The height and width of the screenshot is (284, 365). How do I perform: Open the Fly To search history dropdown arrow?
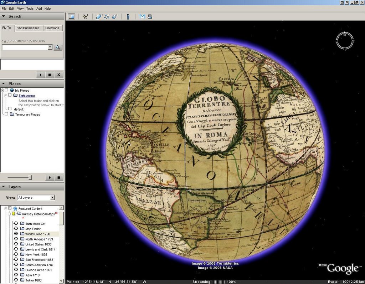click(x=50, y=47)
